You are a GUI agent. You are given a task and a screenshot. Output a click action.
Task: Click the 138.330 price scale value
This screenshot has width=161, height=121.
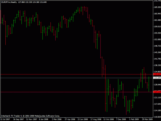click(157, 65)
